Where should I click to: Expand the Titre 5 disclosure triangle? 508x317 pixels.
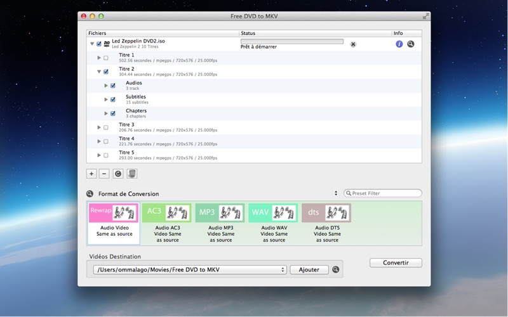point(99,155)
